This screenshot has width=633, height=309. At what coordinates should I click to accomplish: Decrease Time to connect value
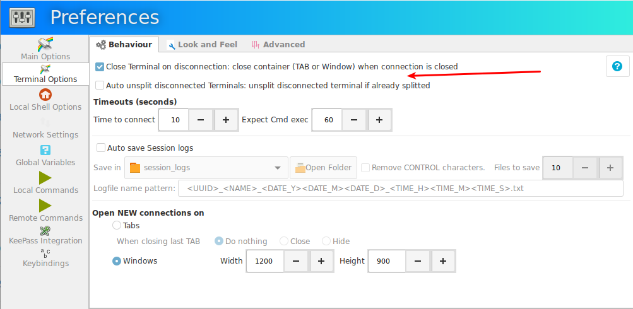[x=201, y=120]
